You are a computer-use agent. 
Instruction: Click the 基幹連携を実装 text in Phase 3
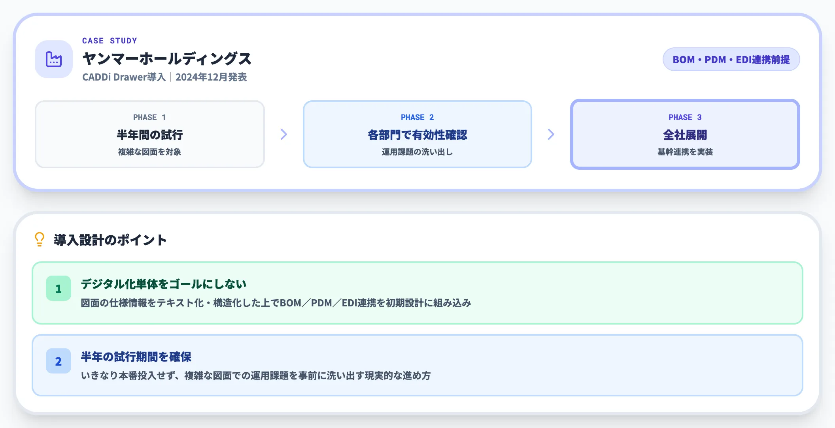[685, 152]
